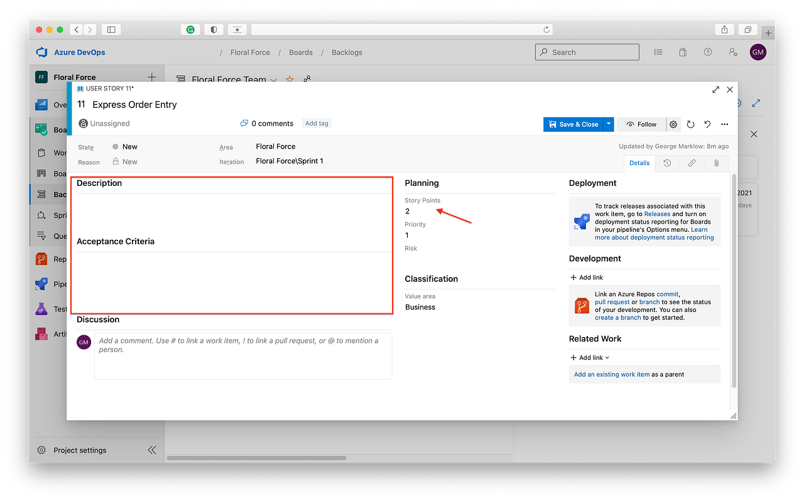
Task: Switch to the work item History tab
Action: [667, 163]
